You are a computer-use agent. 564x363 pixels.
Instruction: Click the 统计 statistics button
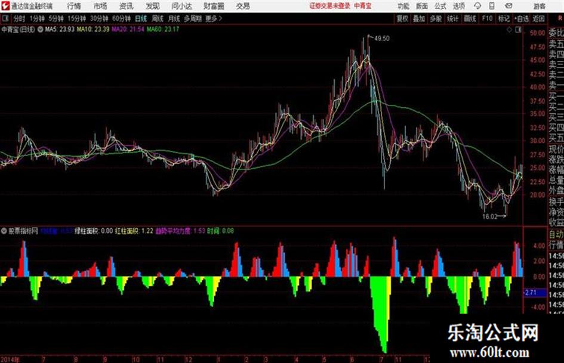click(x=453, y=18)
